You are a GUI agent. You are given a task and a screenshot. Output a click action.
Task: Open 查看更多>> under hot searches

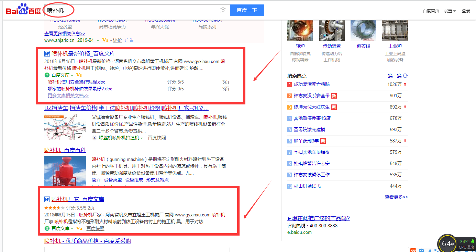point(396,197)
